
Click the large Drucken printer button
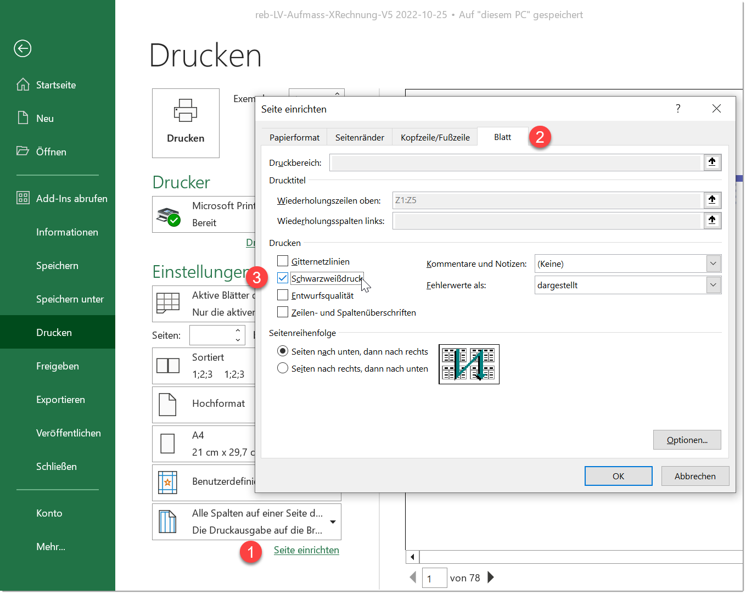point(186,123)
